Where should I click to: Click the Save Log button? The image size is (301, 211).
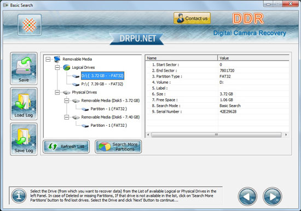24,139
